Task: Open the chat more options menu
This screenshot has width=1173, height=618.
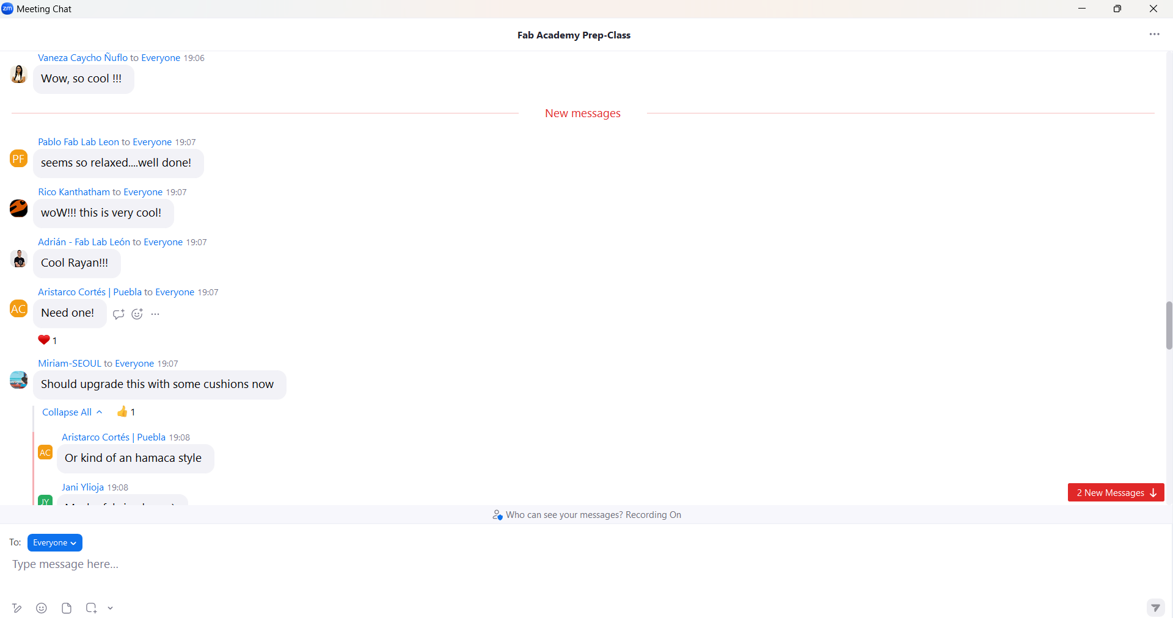Action: (1154, 34)
